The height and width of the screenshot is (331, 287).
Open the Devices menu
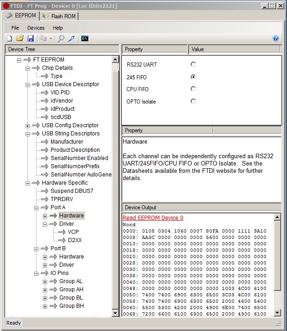pos(36,28)
